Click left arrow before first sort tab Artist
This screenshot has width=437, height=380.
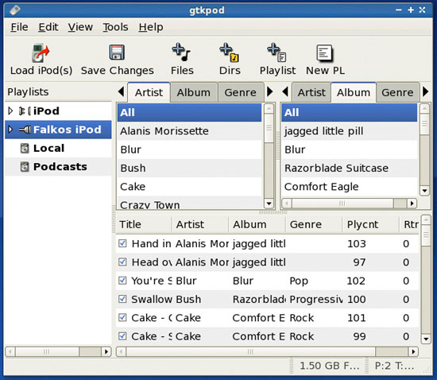point(121,91)
